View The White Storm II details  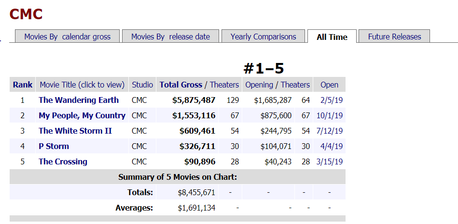click(x=75, y=131)
